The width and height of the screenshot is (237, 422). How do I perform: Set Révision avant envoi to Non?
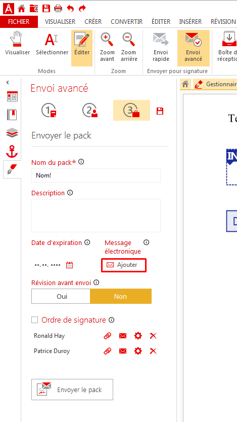point(121,296)
